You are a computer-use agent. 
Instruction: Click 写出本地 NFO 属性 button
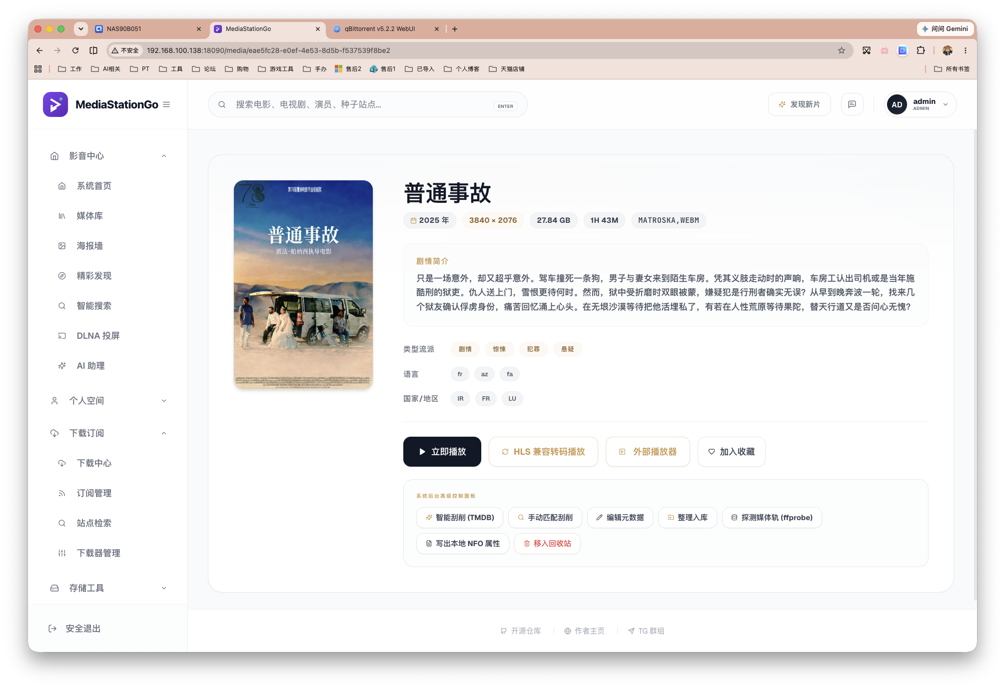pos(462,544)
